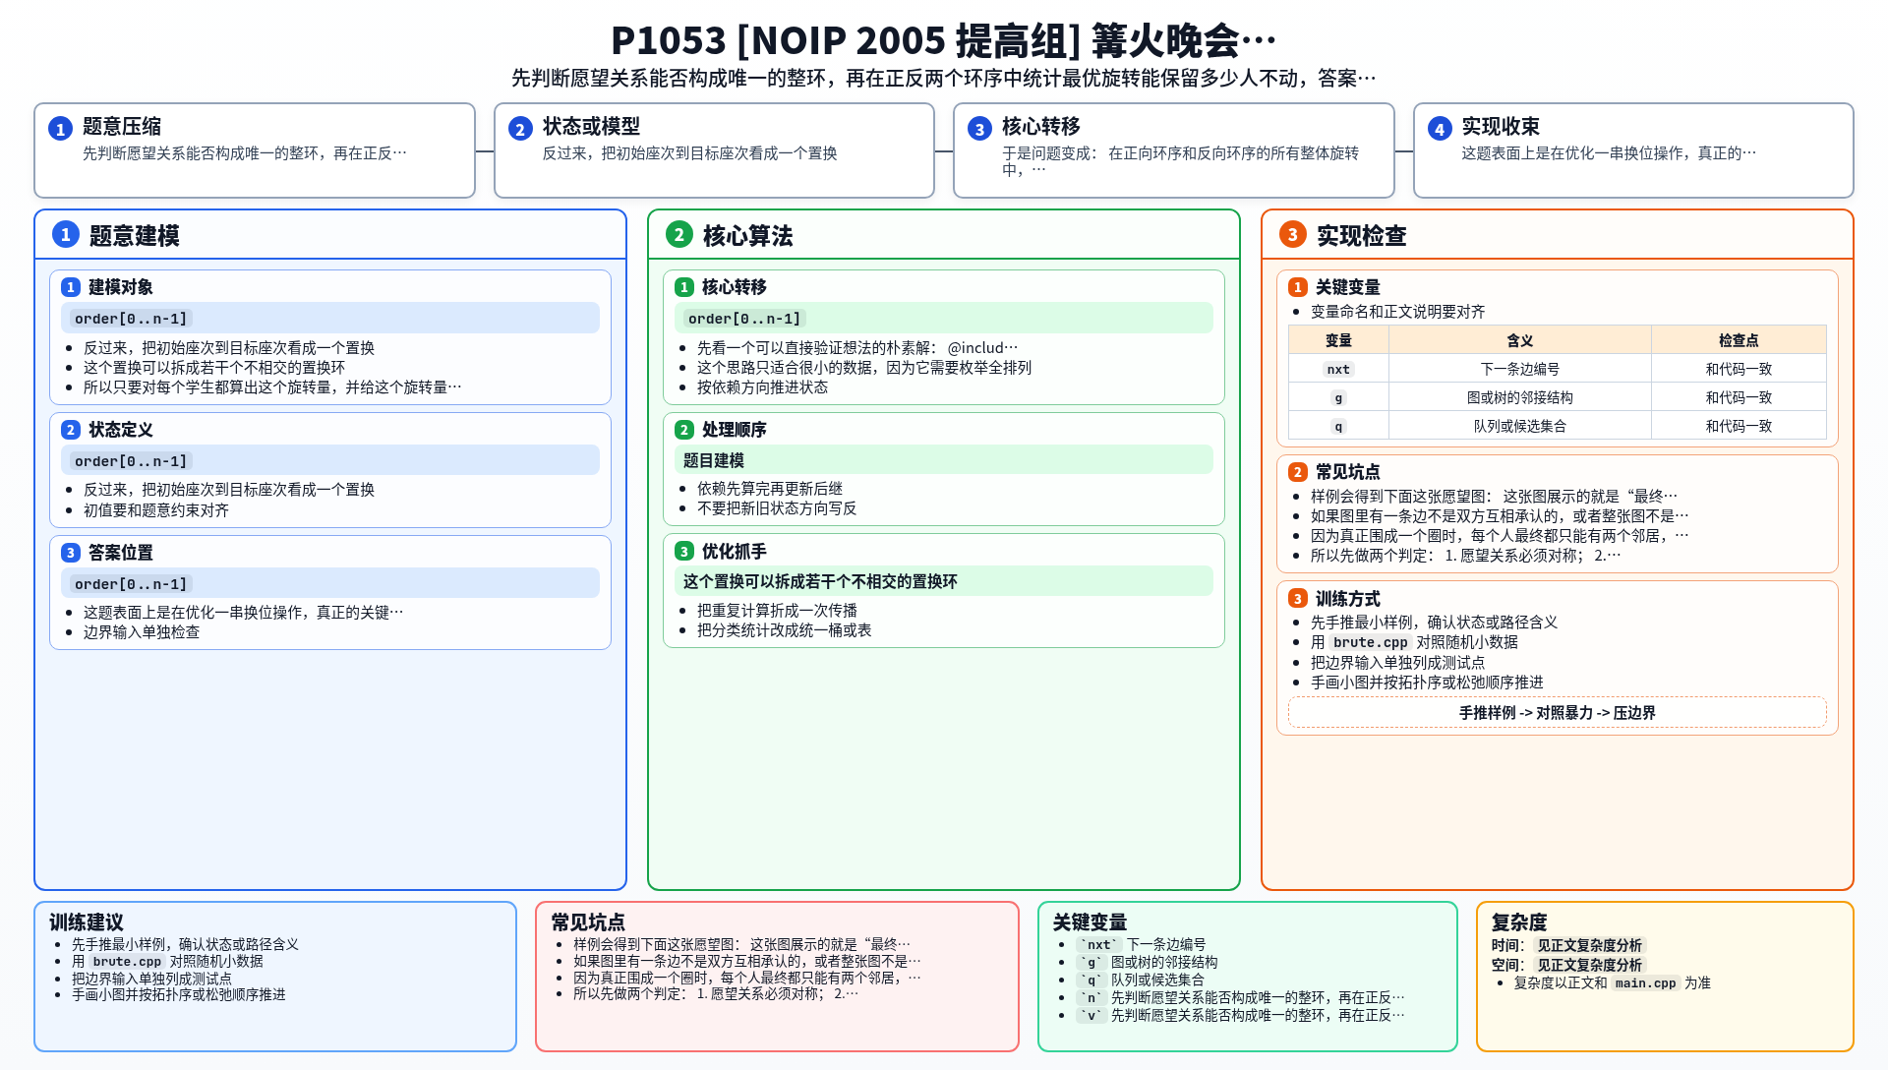Click the orange circle 3 badge of 实现检查 panel
The image size is (1888, 1070).
(1293, 234)
